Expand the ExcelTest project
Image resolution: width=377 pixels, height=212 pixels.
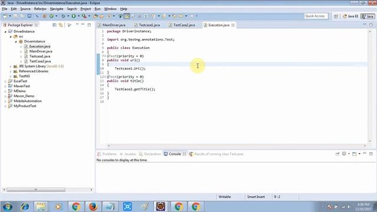click(x=5, y=81)
